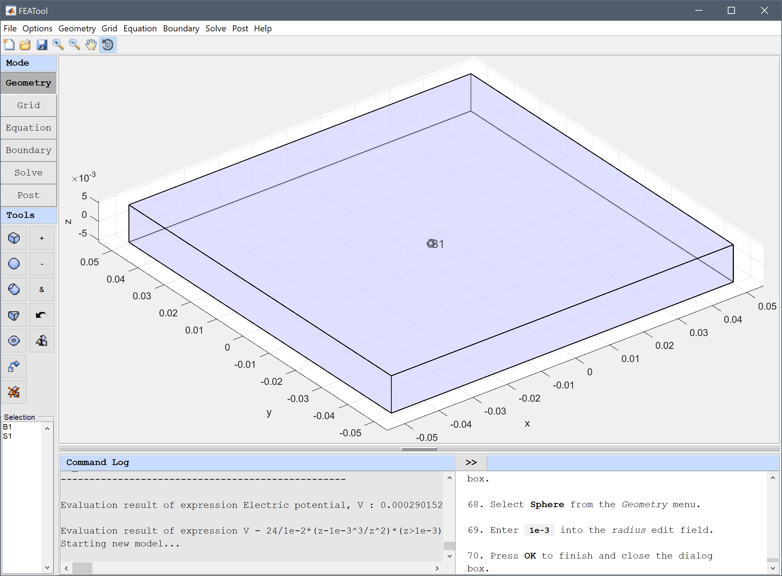Click Command Log vertical scroll down arrow
Image resolution: width=782 pixels, height=576 pixels.
coord(450,556)
